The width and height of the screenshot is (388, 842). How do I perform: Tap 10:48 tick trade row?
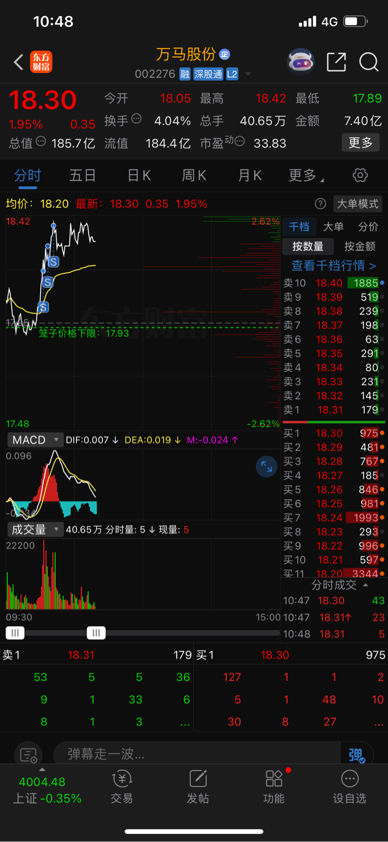point(333,634)
